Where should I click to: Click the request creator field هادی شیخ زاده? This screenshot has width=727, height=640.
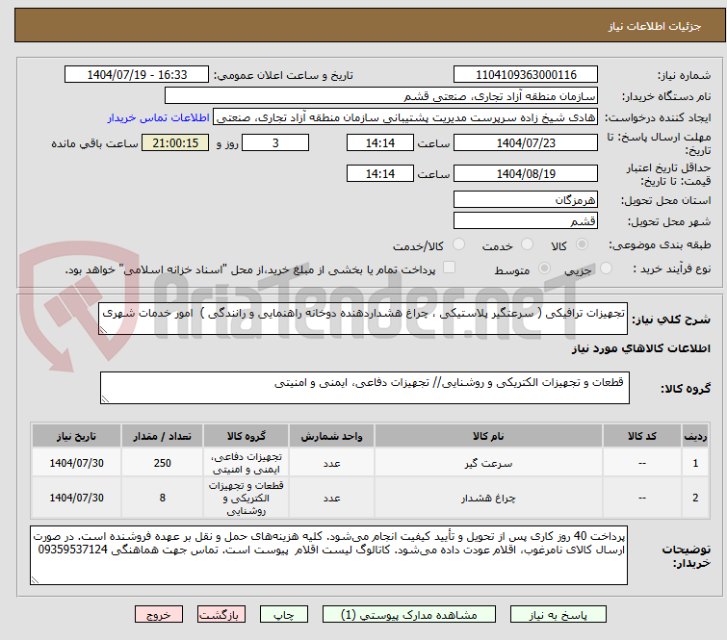(405, 117)
